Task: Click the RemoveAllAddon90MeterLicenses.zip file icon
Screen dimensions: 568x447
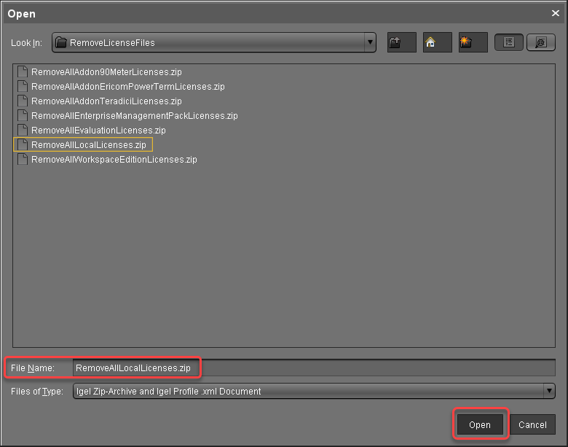Action: click(x=23, y=72)
